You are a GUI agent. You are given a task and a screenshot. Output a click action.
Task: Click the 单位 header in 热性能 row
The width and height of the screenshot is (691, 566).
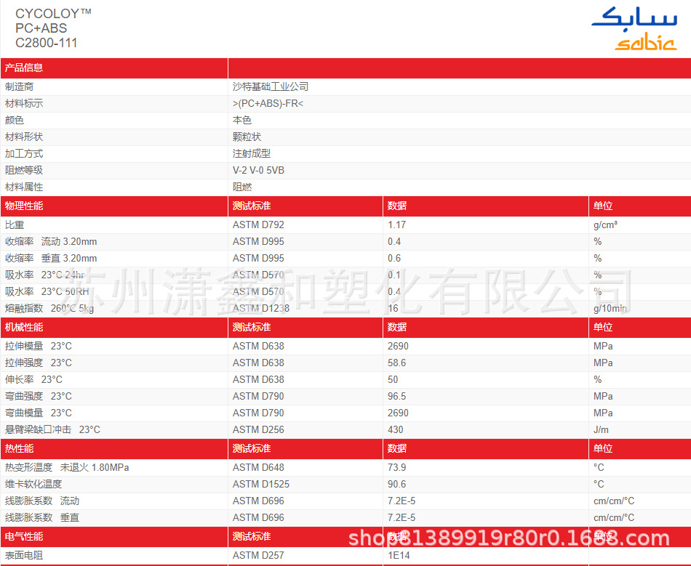(x=603, y=449)
